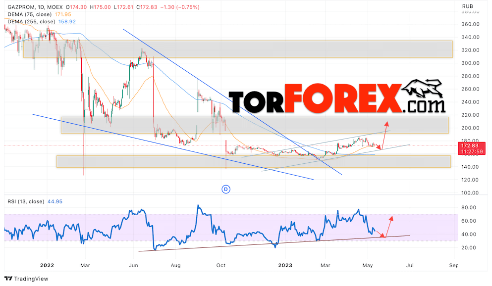The width and height of the screenshot is (492, 286).
Task: Click the RUB currency label
Action: [468, 6]
